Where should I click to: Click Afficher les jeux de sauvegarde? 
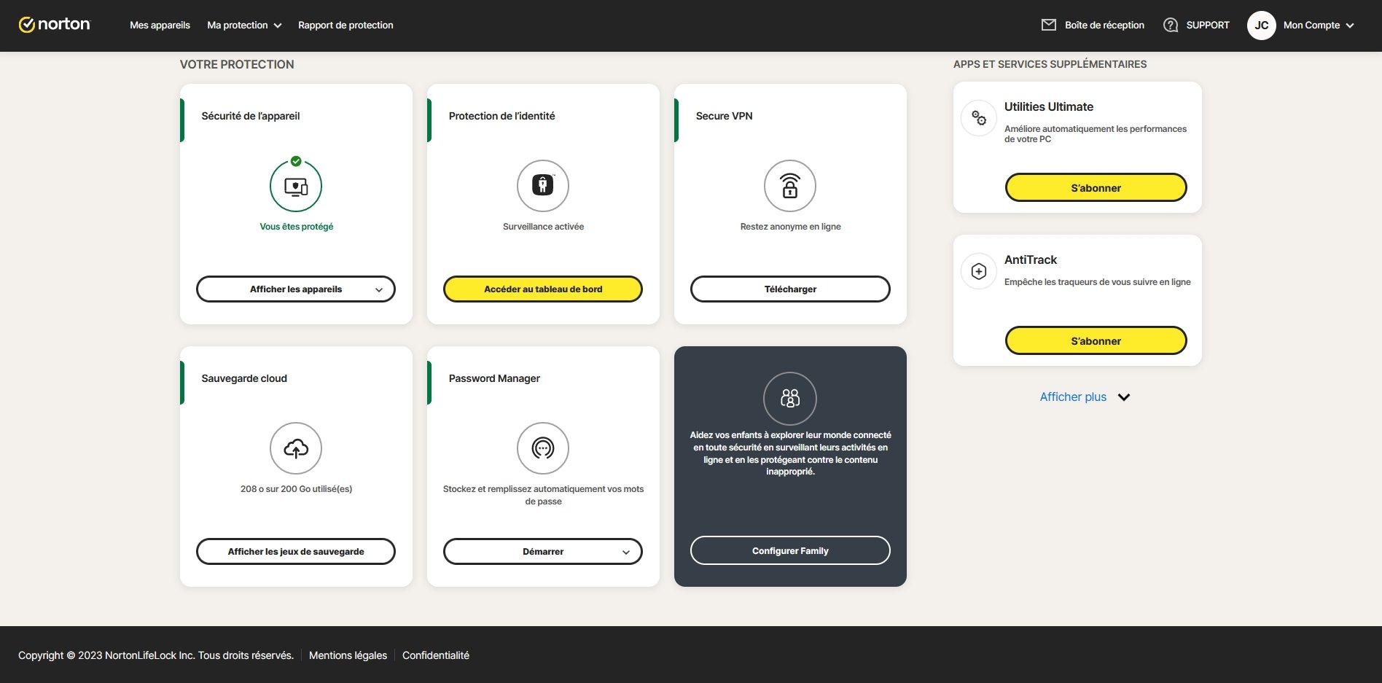point(296,551)
